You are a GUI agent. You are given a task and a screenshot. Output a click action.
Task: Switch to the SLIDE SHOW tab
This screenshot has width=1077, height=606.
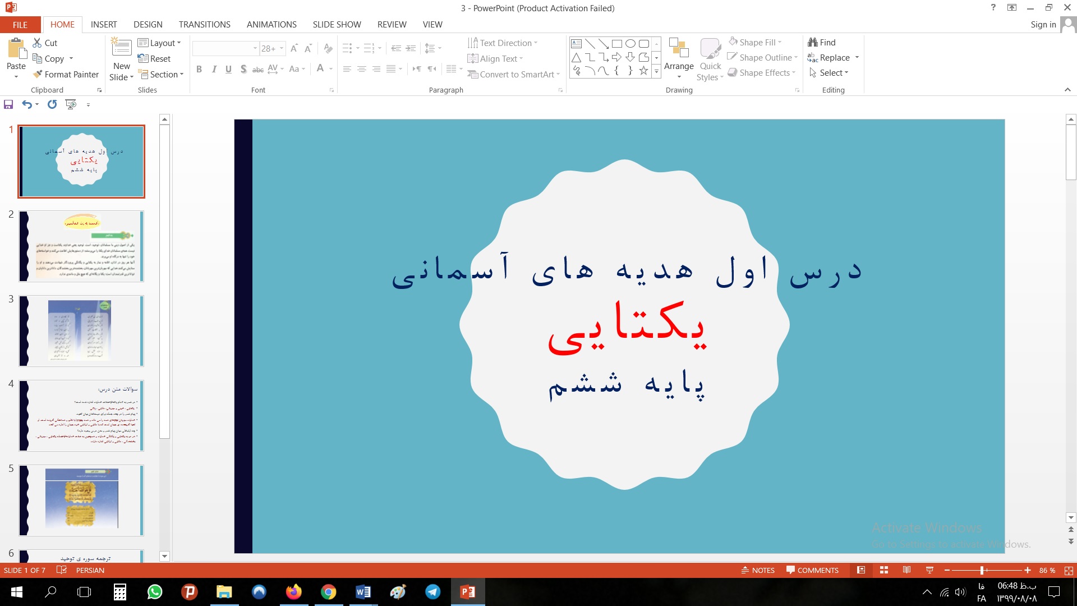[x=337, y=25]
